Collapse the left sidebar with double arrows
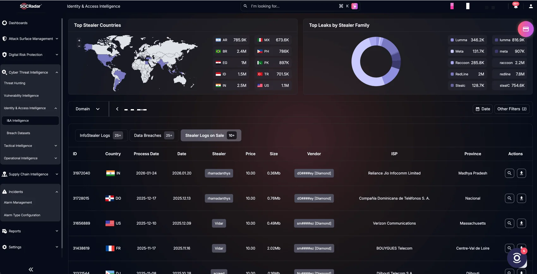Screen dimensions: 537x274 31,269
